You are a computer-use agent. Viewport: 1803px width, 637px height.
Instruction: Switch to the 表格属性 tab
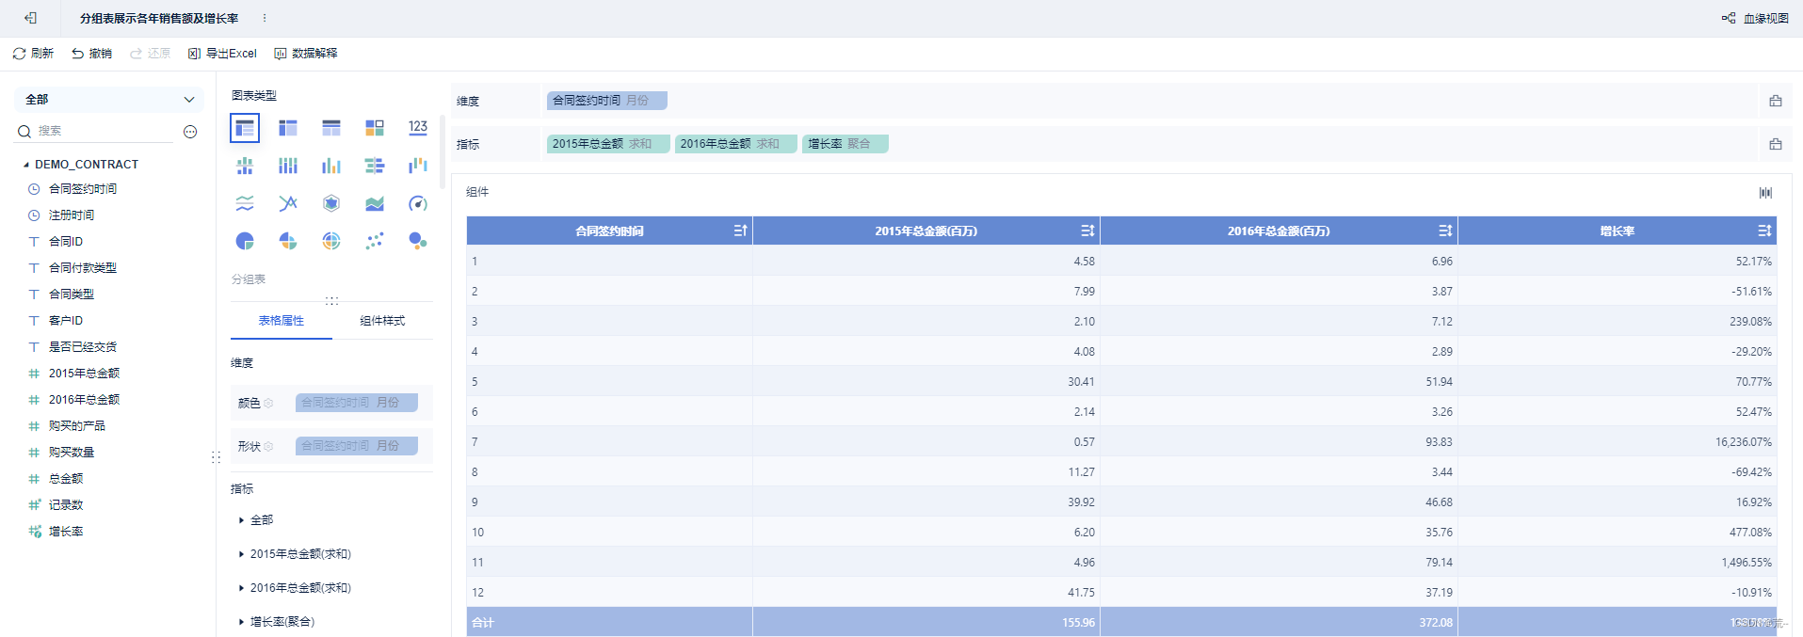pyautogui.click(x=282, y=321)
